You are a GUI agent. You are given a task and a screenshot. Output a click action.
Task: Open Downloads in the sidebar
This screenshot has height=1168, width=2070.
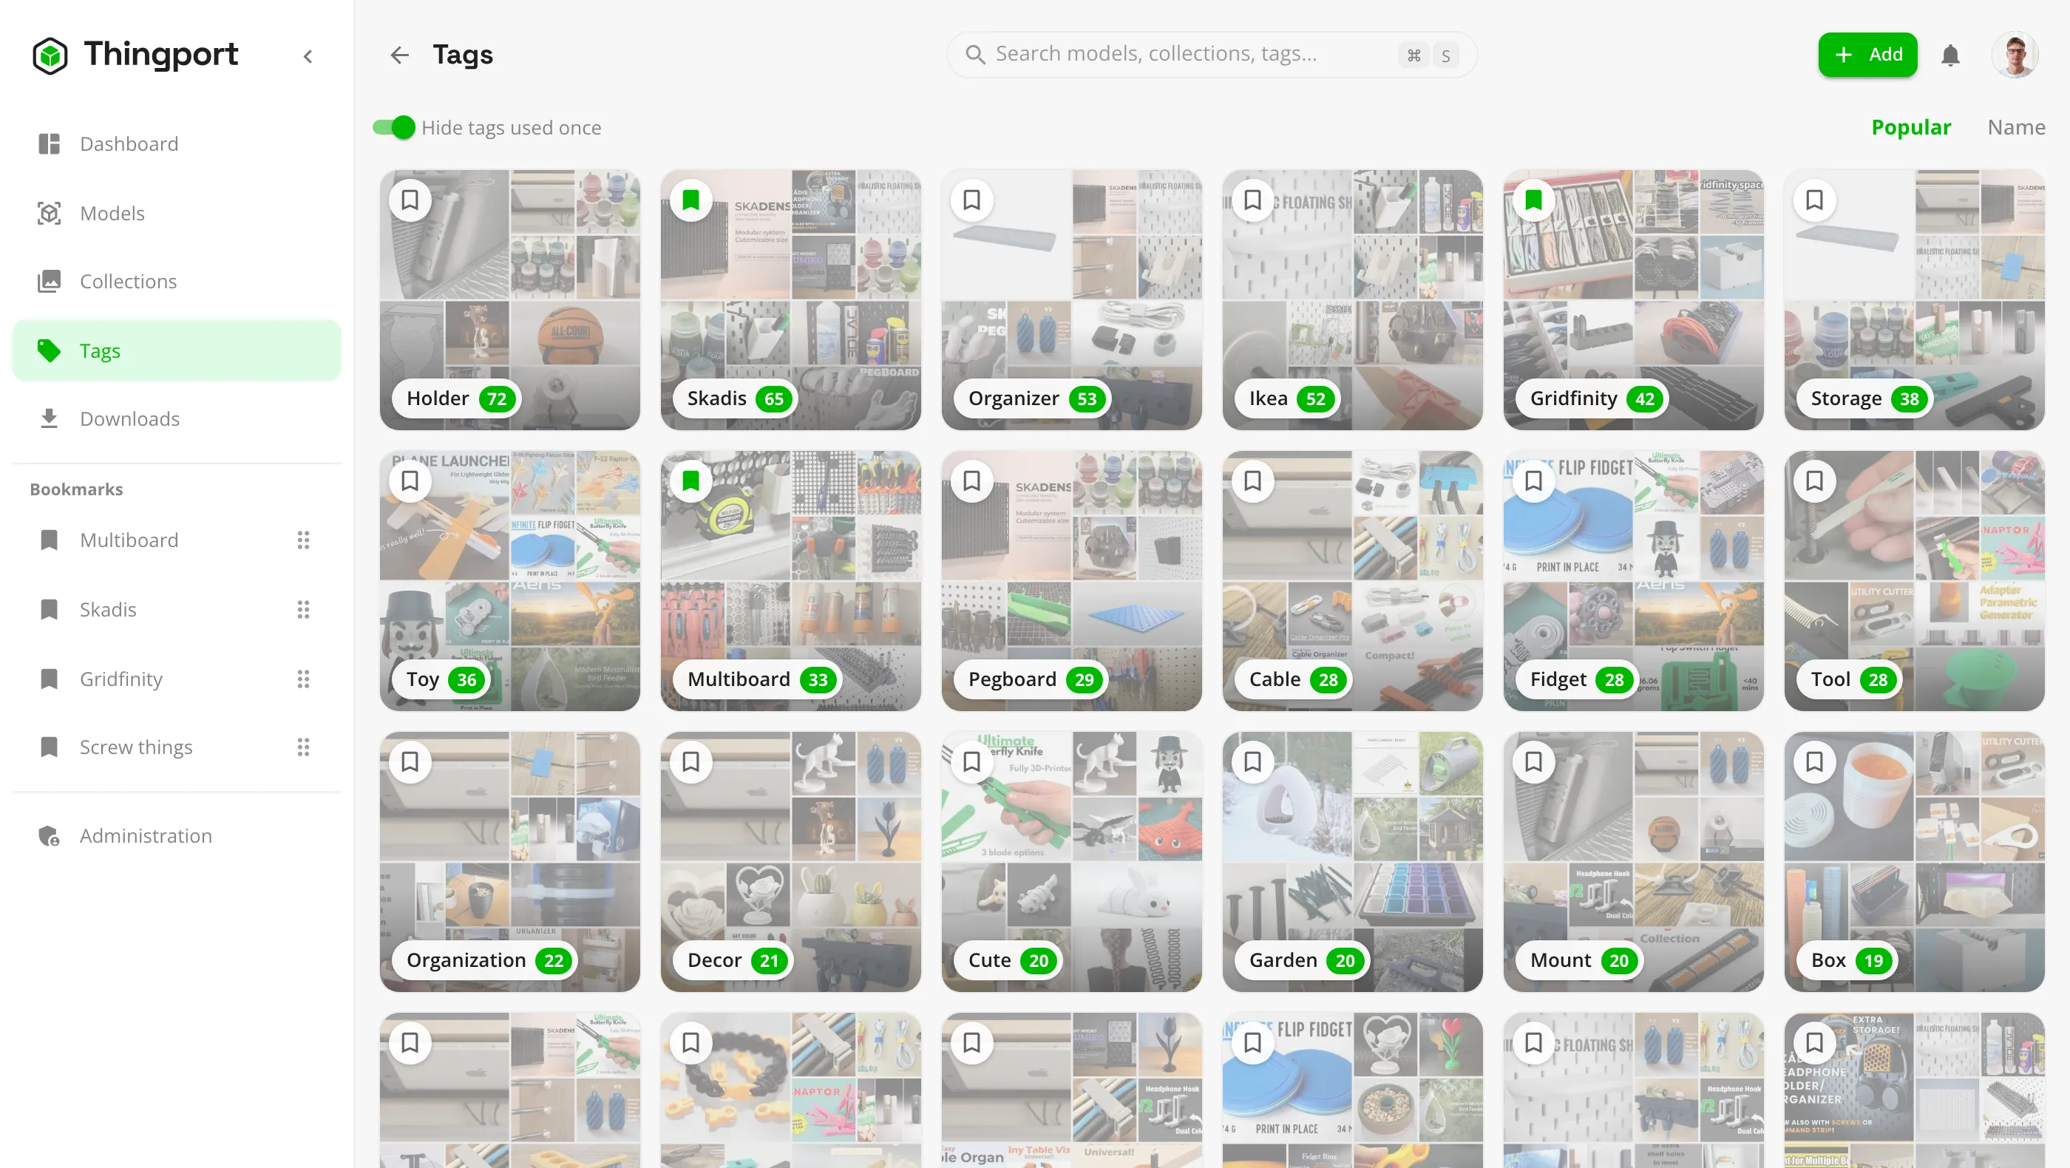[x=177, y=418]
